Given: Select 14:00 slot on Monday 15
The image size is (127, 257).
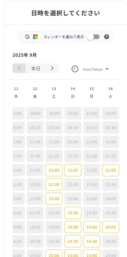Looking at the screenshot, I should (x=92, y=227).
